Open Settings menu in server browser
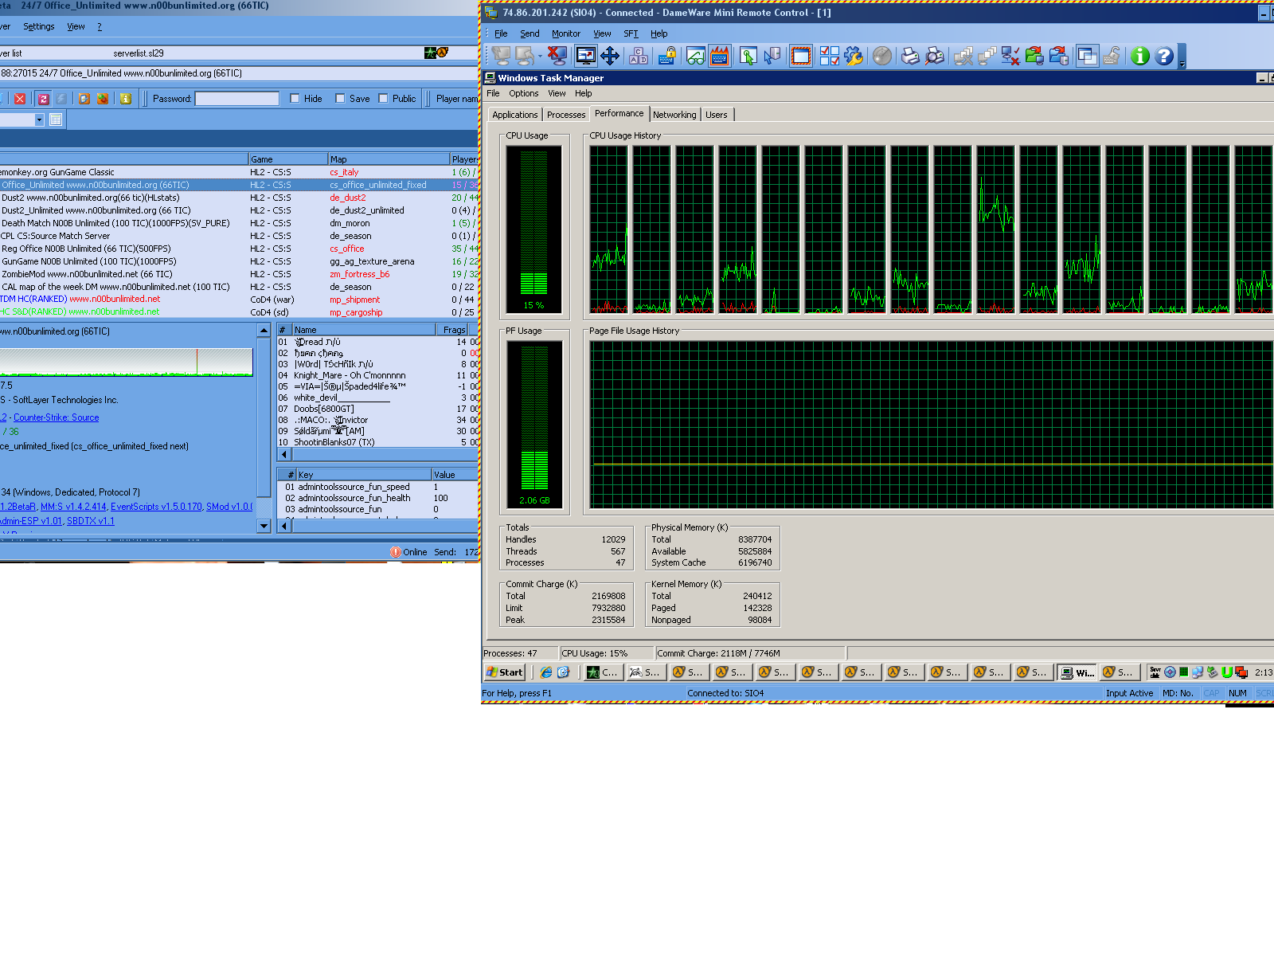1274x956 pixels. click(x=39, y=26)
